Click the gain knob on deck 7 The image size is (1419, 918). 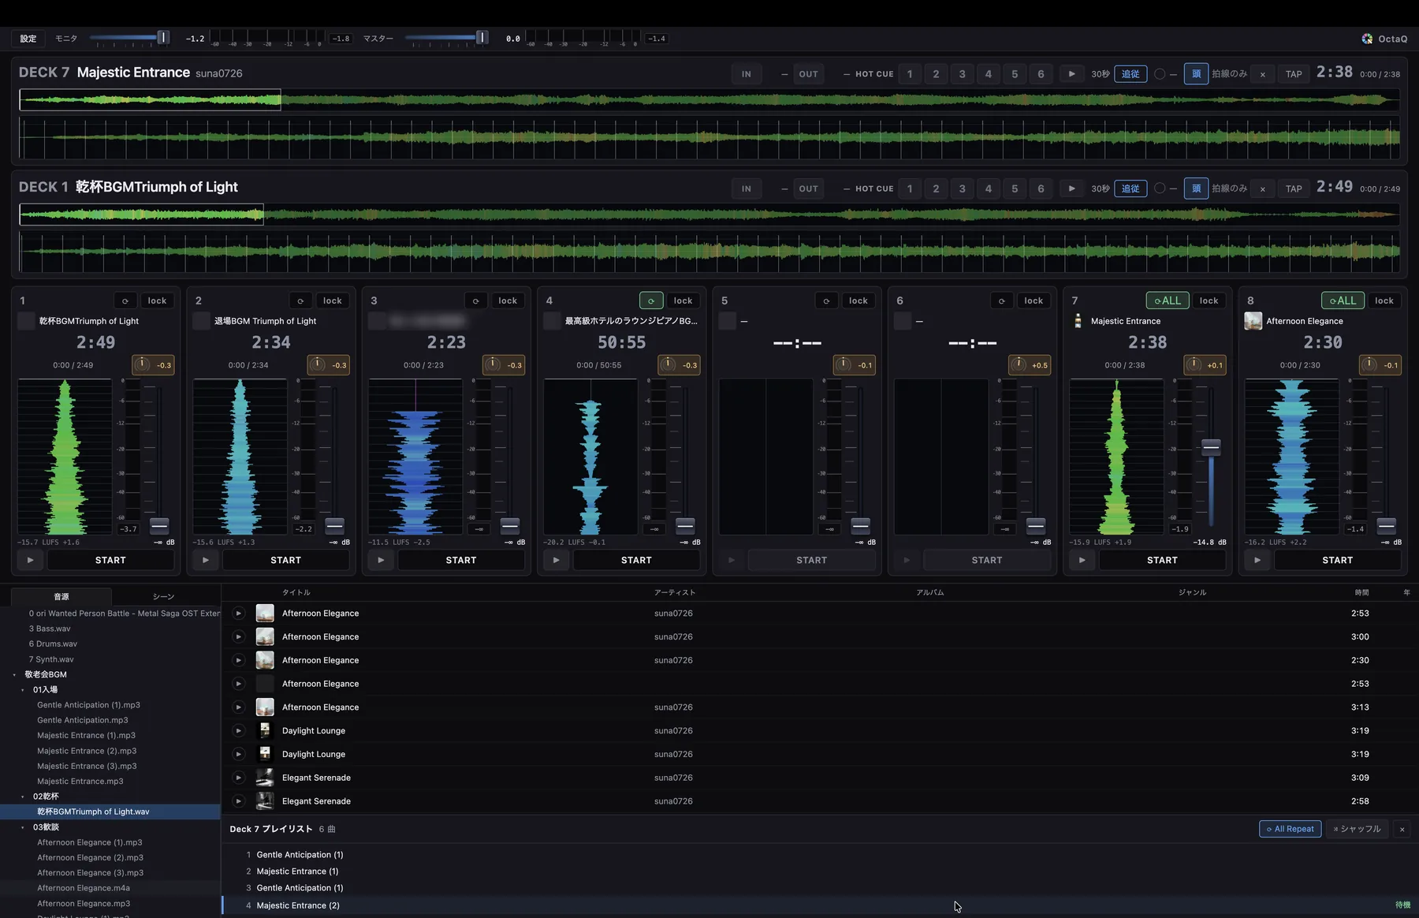[x=1194, y=364]
